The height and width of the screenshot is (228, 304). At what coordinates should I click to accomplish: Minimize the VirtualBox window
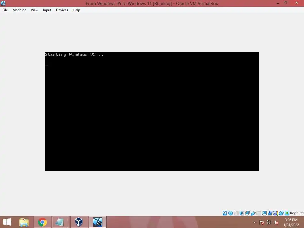coord(278,3)
